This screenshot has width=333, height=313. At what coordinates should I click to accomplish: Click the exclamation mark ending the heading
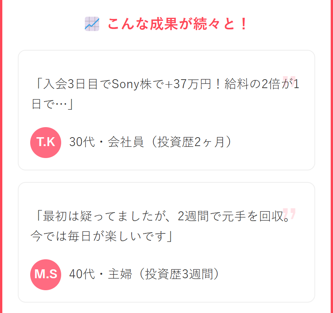[244, 24]
